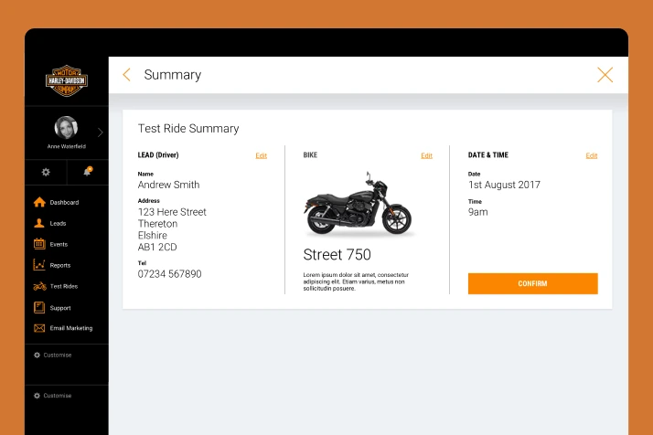Click the address line Thereton
Screen dimensions: 653x435
157,224
